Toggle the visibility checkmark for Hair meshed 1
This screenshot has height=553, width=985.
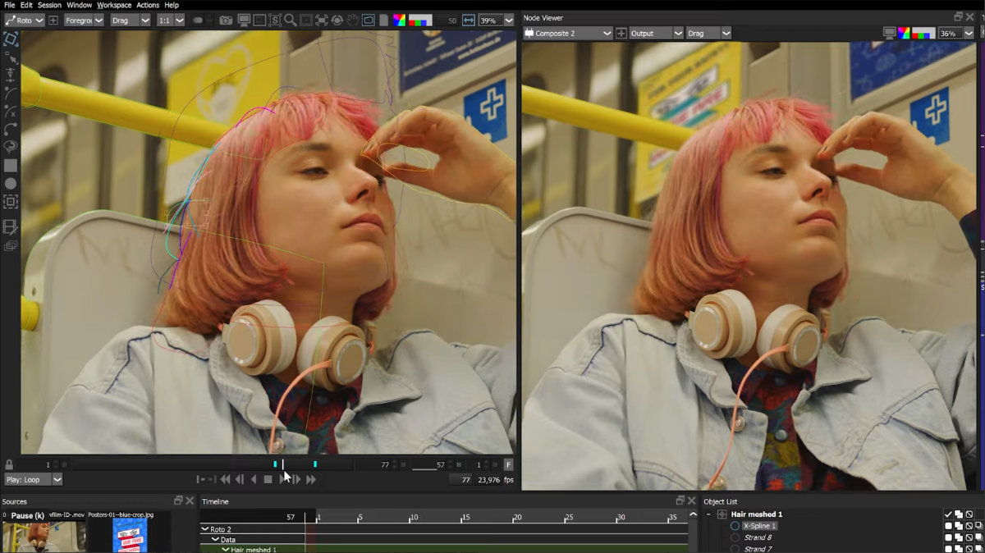point(948,514)
